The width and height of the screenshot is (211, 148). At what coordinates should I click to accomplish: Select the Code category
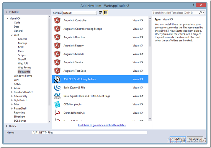pos(17,22)
